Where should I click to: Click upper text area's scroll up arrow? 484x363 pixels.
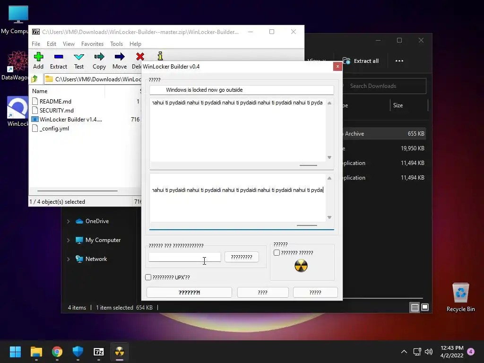click(329, 103)
